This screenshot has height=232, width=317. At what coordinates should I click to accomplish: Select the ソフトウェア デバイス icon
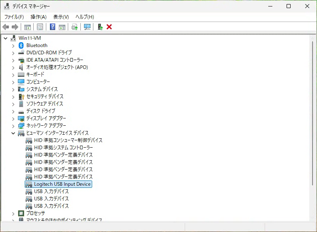[21, 104]
